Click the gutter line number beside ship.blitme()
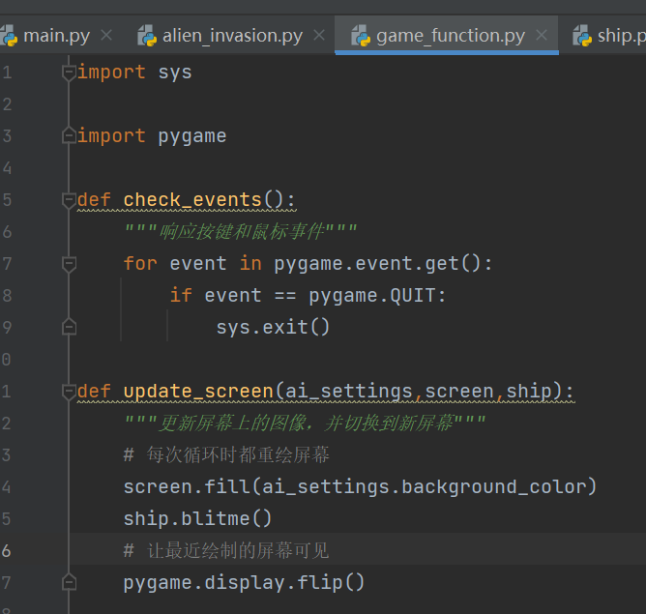 [7, 519]
